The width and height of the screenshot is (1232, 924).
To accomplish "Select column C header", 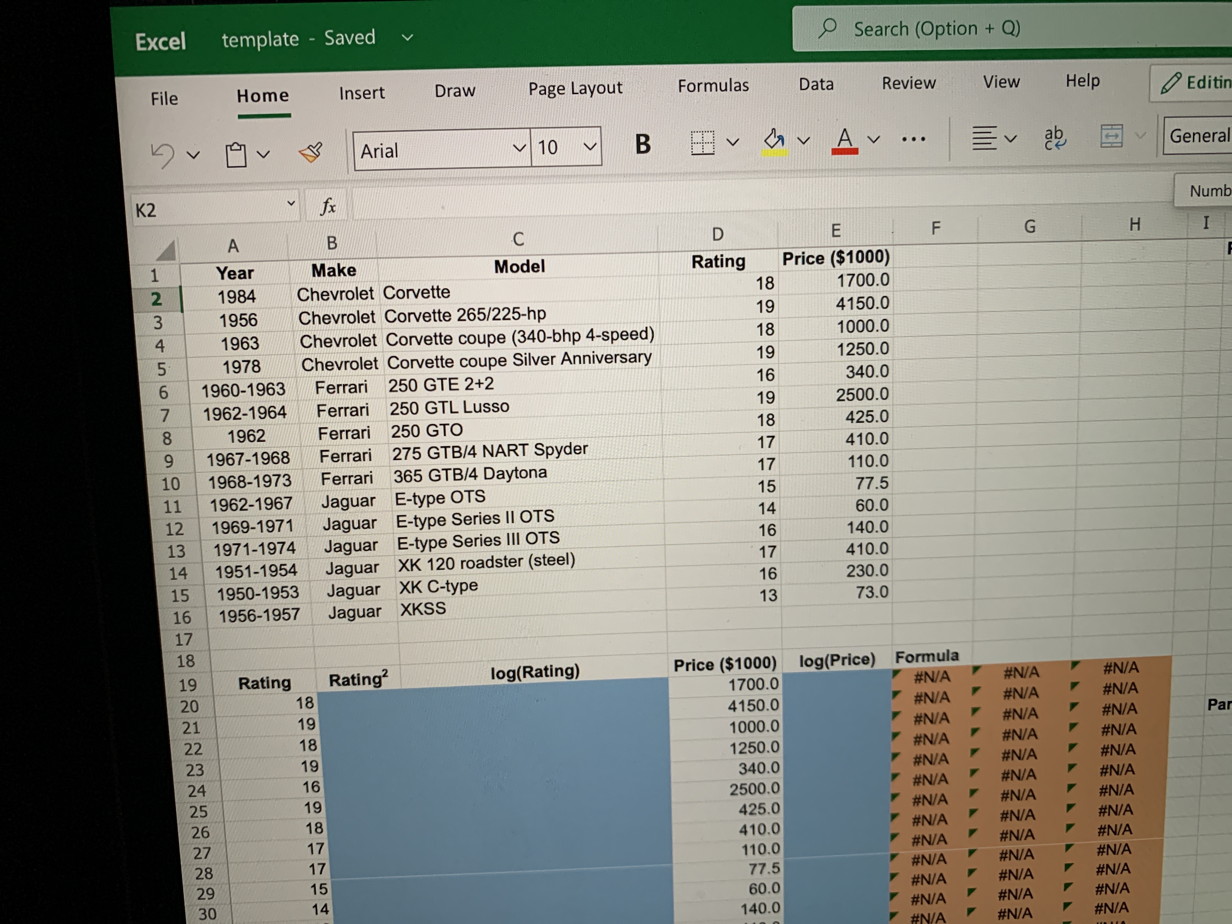I will point(518,239).
